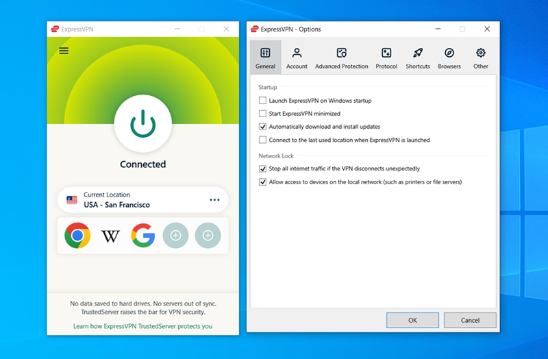Open the Google shortcut icon

[143, 236]
